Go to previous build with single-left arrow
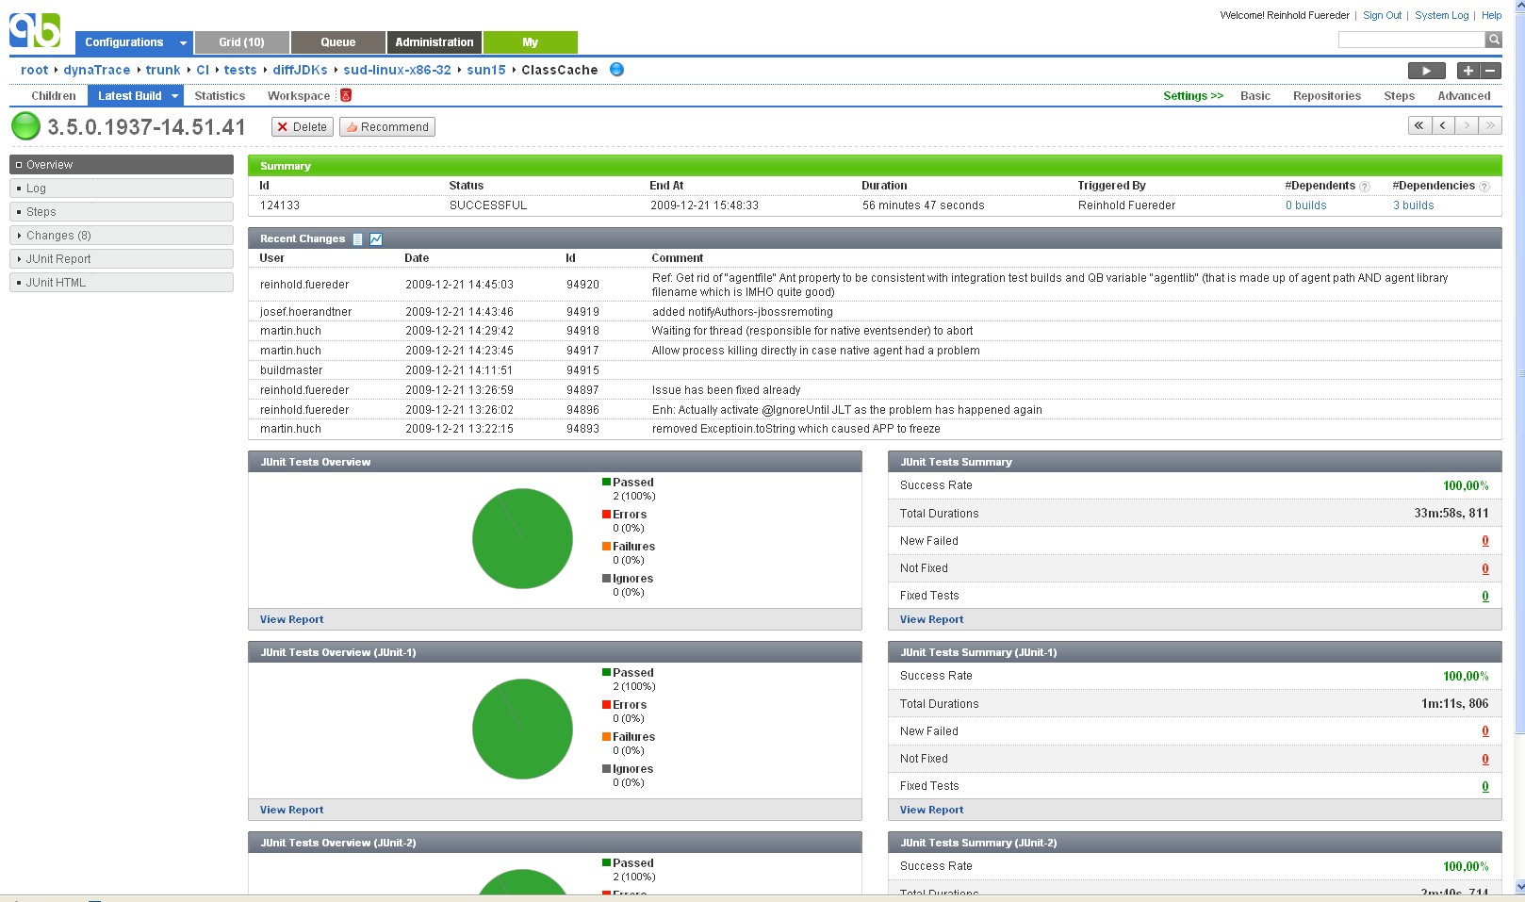1525x902 pixels. tap(1443, 125)
